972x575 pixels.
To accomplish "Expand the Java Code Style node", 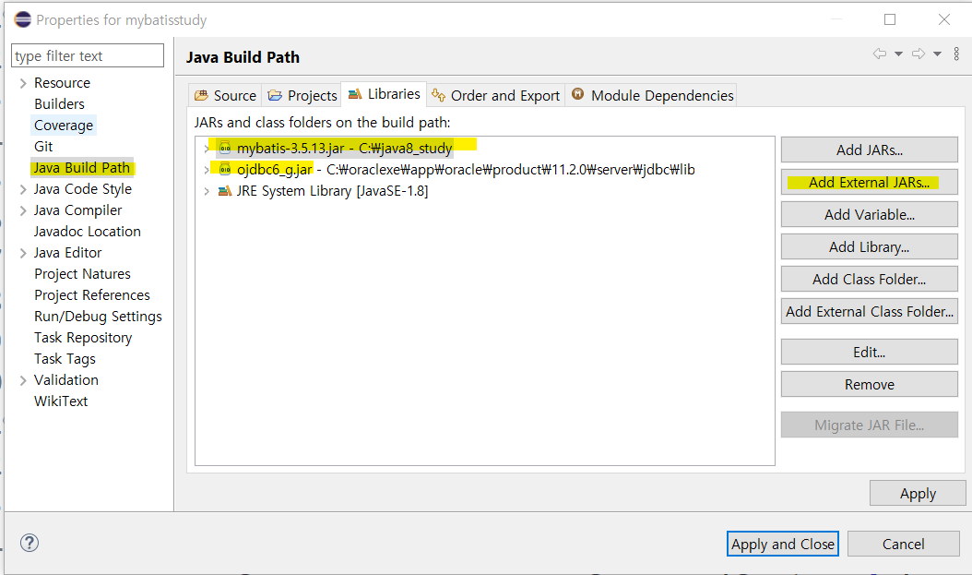I will tap(23, 189).
